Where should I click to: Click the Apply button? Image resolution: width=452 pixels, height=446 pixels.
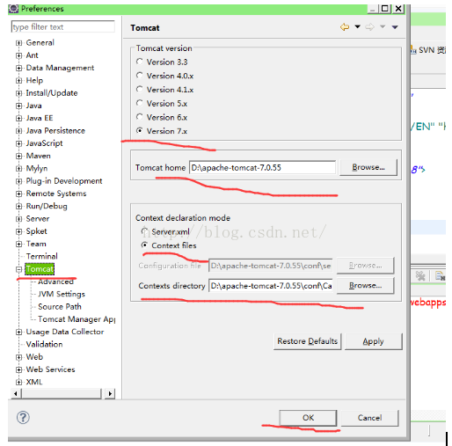pyautogui.click(x=374, y=341)
